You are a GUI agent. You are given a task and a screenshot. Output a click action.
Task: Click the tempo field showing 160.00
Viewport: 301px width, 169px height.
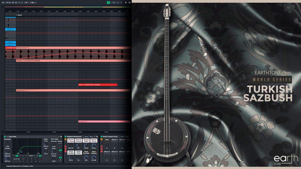[9, 3]
